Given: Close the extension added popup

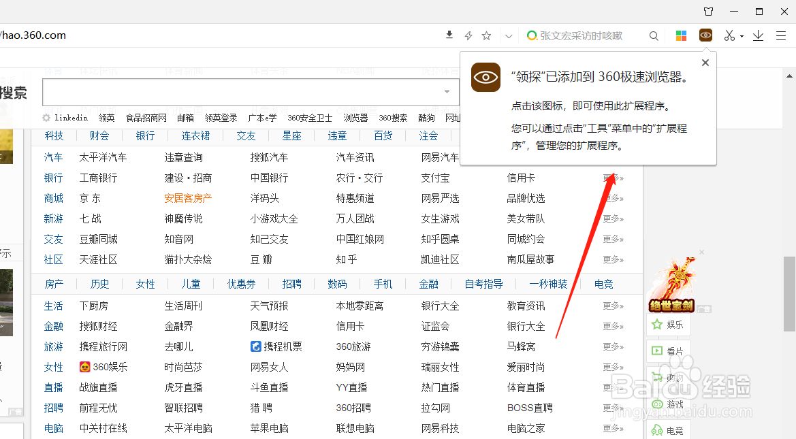Looking at the screenshot, I should tap(705, 63).
